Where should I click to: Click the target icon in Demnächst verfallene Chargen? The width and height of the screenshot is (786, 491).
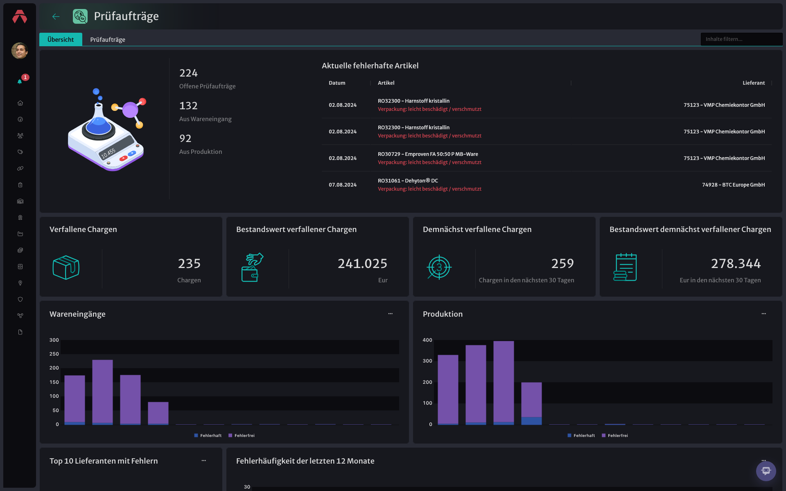pos(439,267)
